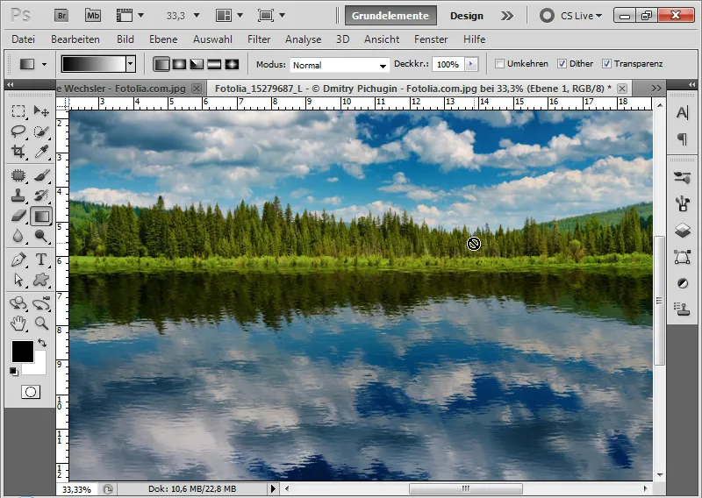Select the Gradient tool

[x=41, y=217]
